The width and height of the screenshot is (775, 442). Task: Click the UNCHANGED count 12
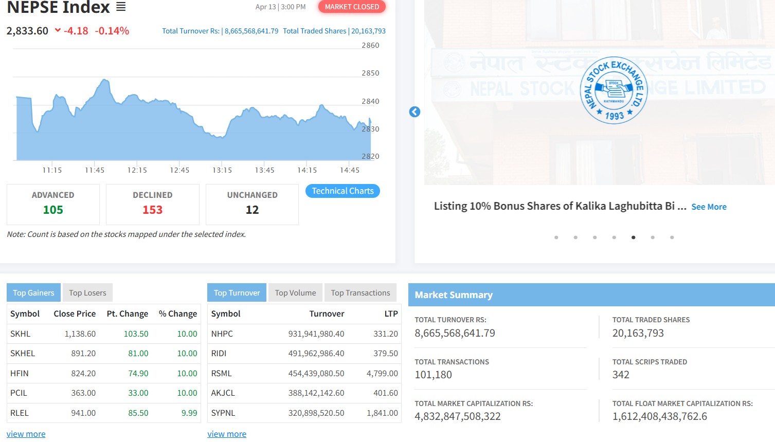point(252,210)
